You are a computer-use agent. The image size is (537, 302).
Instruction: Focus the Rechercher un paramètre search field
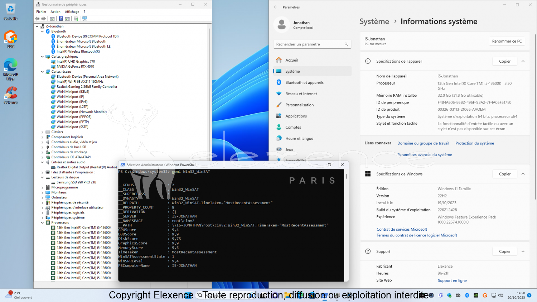pyautogui.click(x=312, y=44)
